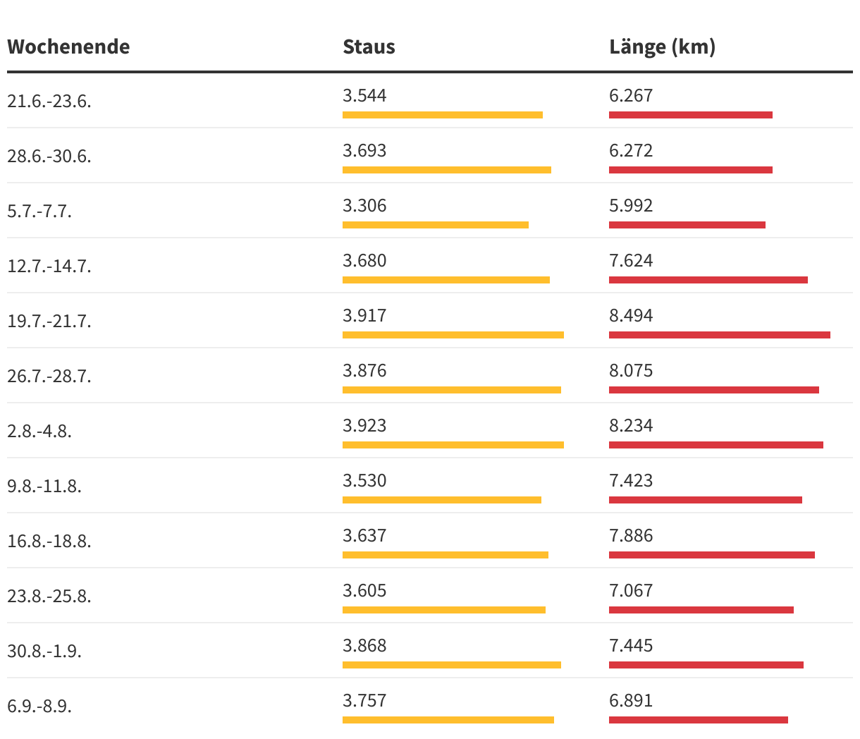The width and height of the screenshot is (860, 739).
Task: Click the Staus value 3.306
Action: (364, 205)
